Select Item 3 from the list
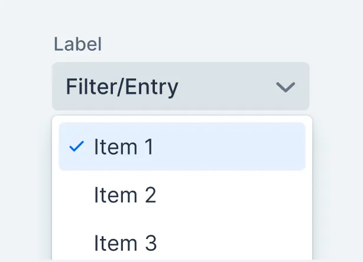This screenshot has height=262, width=363. click(x=125, y=243)
